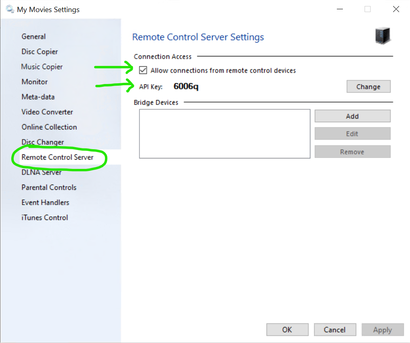This screenshot has height=343, width=410.
Task: Select Online Collection in sidebar
Action: [x=49, y=127]
